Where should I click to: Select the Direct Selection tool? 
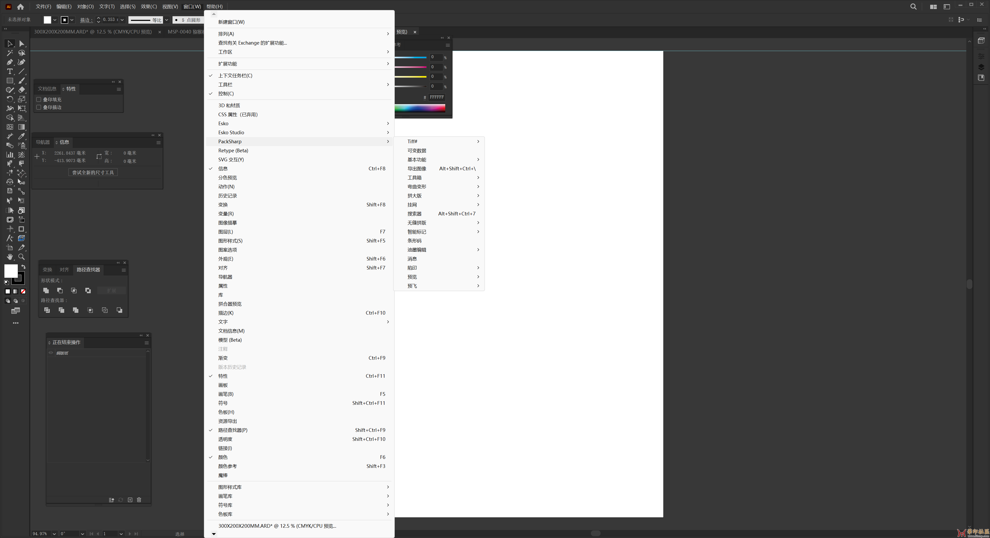pyautogui.click(x=21, y=44)
